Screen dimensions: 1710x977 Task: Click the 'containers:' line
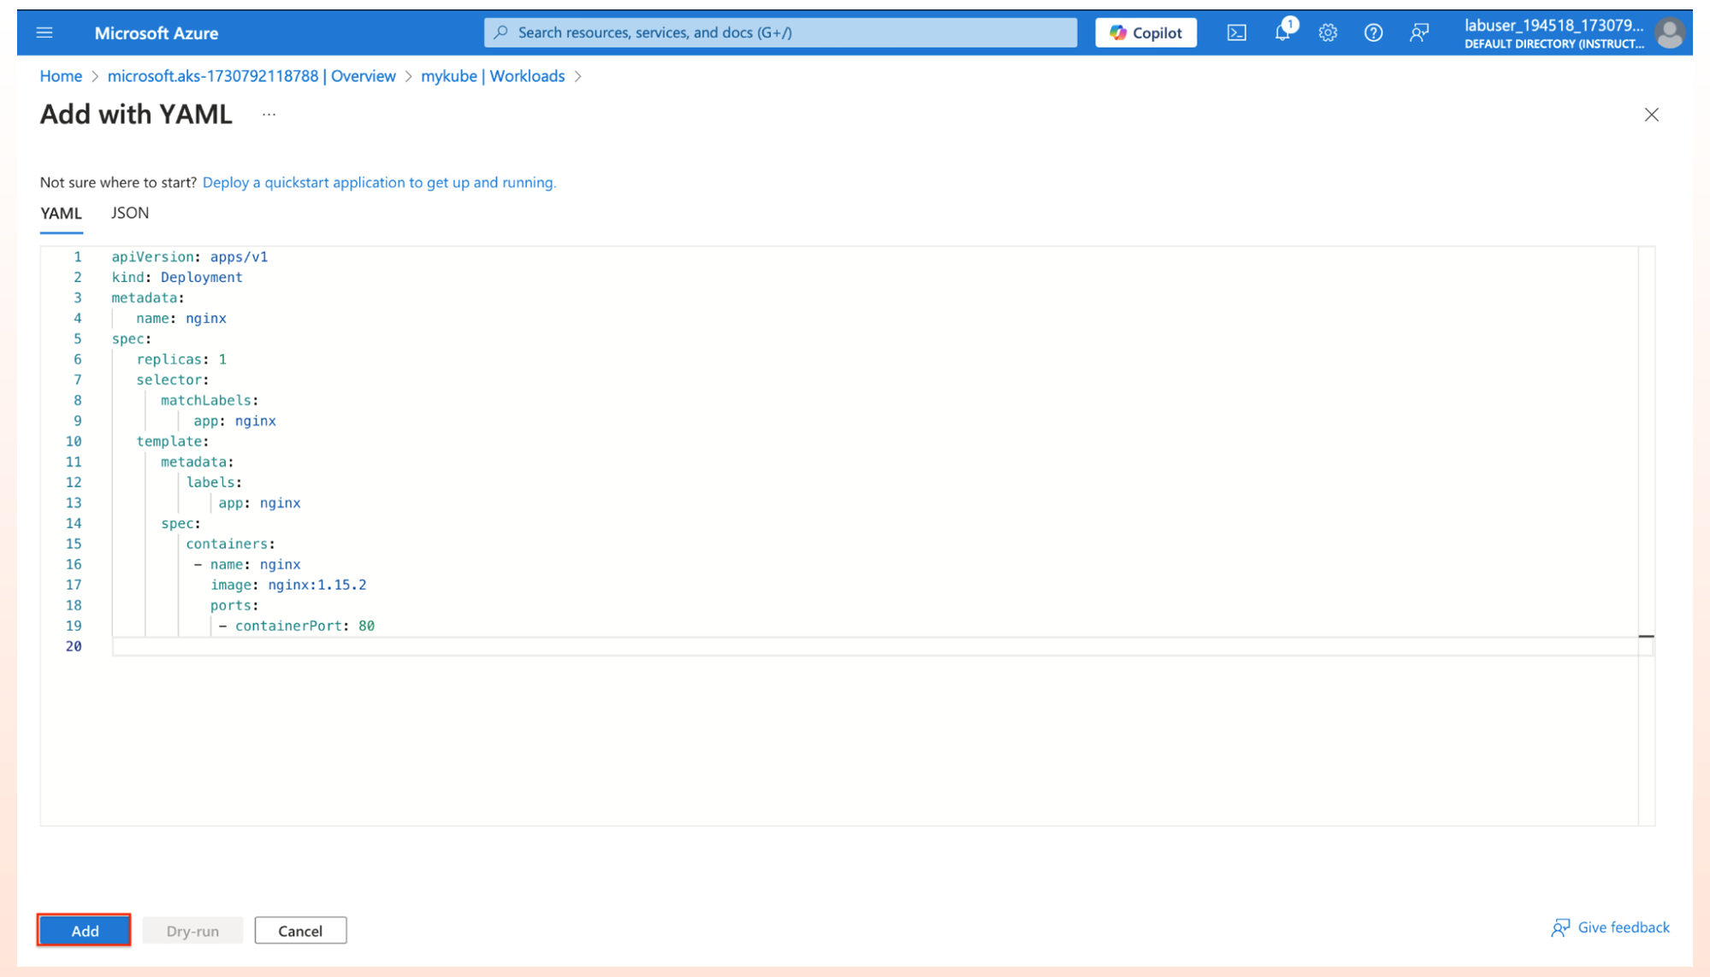coord(230,544)
